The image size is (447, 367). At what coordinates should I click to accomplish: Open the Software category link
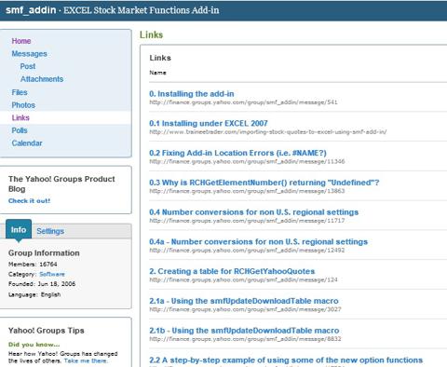point(52,274)
